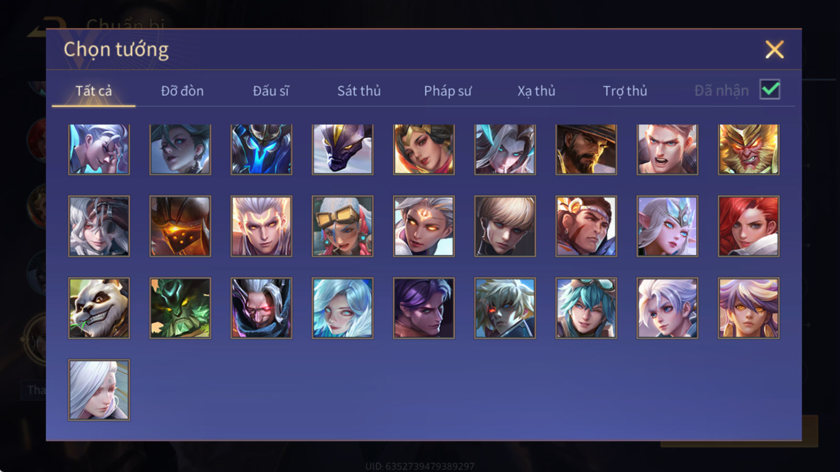Switch to the Đỡ đòn tab

tap(182, 91)
